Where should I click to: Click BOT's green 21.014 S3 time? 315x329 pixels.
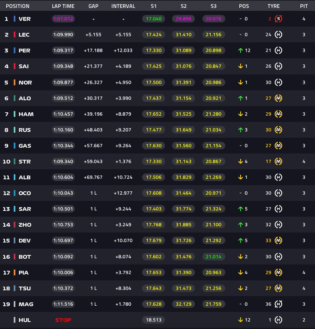[x=213, y=257]
